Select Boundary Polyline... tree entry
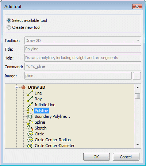 (52, 116)
